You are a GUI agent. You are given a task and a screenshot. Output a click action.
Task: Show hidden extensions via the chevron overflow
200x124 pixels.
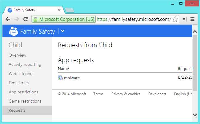click(184, 19)
